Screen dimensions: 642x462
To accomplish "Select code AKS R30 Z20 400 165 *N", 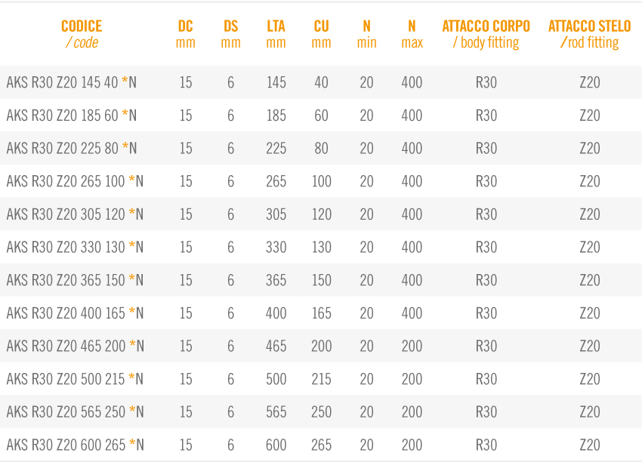I will pyautogui.click(x=75, y=313).
